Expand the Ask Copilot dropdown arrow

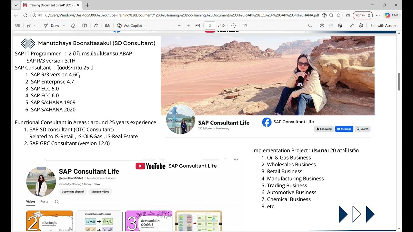pyautogui.click(x=146, y=25)
